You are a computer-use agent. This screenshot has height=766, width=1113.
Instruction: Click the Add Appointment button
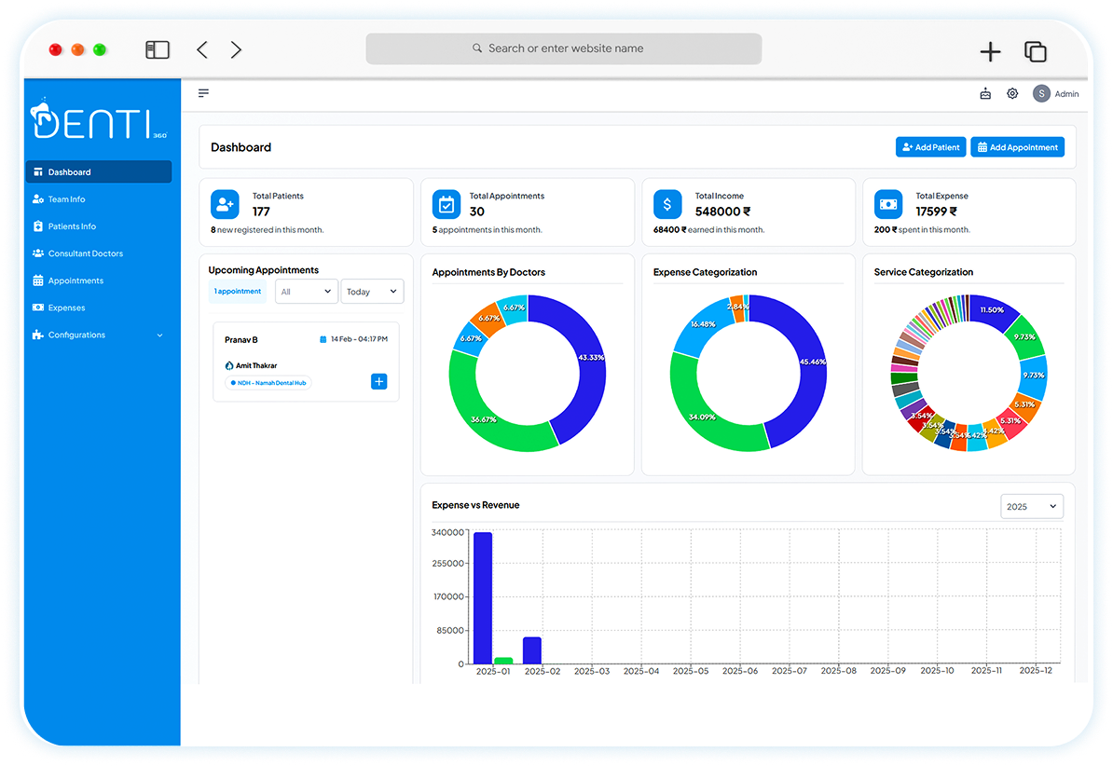pyautogui.click(x=1017, y=147)
